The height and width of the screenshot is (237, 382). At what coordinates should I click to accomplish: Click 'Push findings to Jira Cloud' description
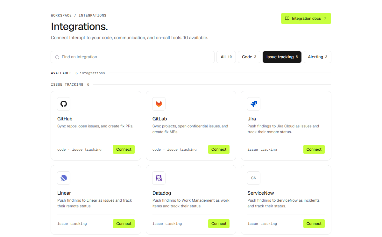point(283,129)
